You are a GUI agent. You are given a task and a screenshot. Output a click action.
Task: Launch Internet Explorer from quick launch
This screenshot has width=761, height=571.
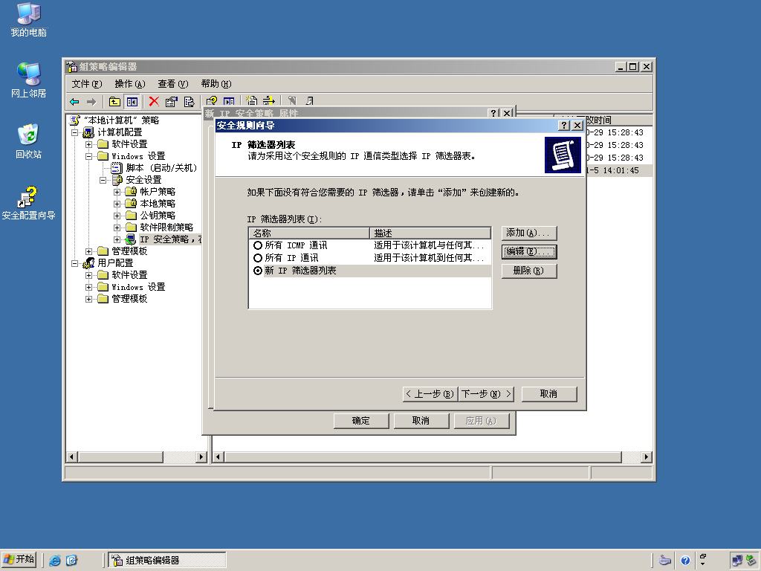pyautogui.click(x=55, y=561)
